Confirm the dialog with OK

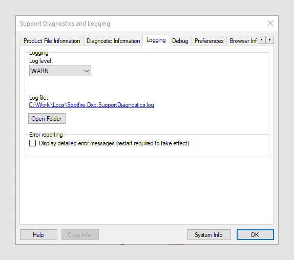tap(255, 235)
